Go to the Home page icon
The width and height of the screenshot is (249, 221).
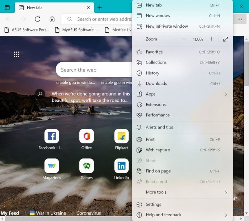(52, 19)
